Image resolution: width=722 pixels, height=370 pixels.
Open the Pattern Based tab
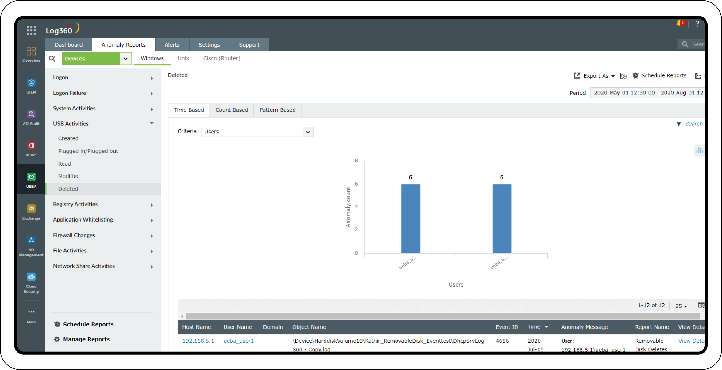(x=277, y=110)
